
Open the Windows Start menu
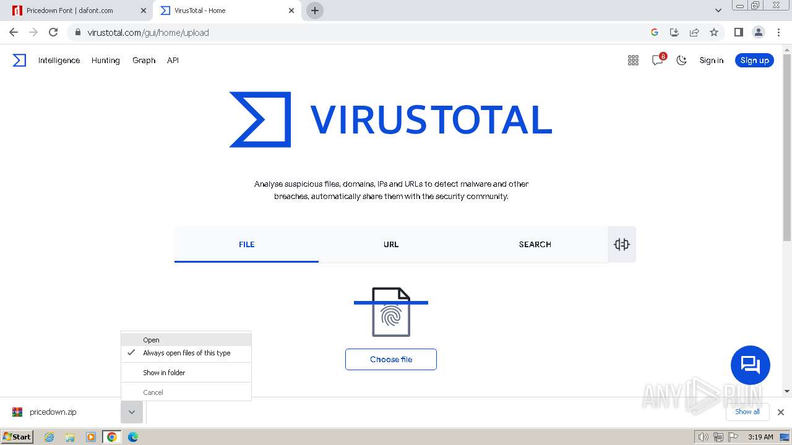point(17,436)
